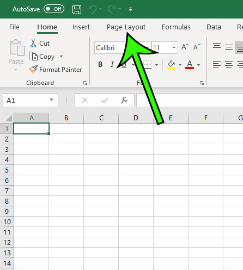This screenshot has width=243, height=270.
Task: Click the Save floppy disk icon
Action: (x=77, y=9)
